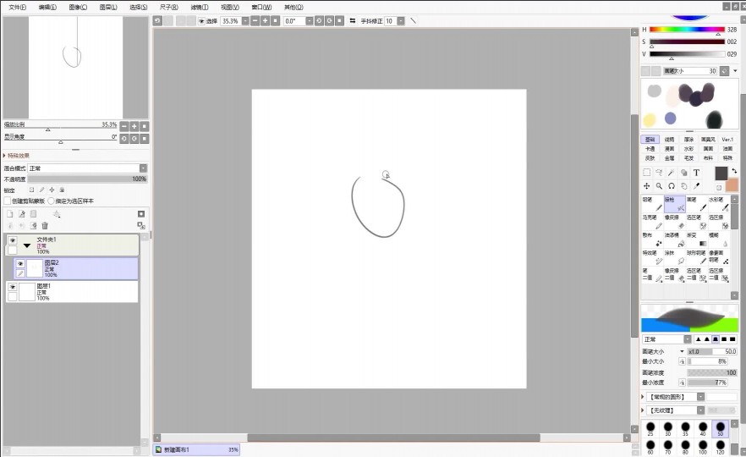Choose the 水彩笔 watercolor brush
The width and height of the screenshot is (746, 457).
pos(719,204)
